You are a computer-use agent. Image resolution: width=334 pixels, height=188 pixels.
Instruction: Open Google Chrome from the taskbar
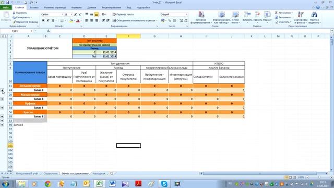click(x=47, y=183)
